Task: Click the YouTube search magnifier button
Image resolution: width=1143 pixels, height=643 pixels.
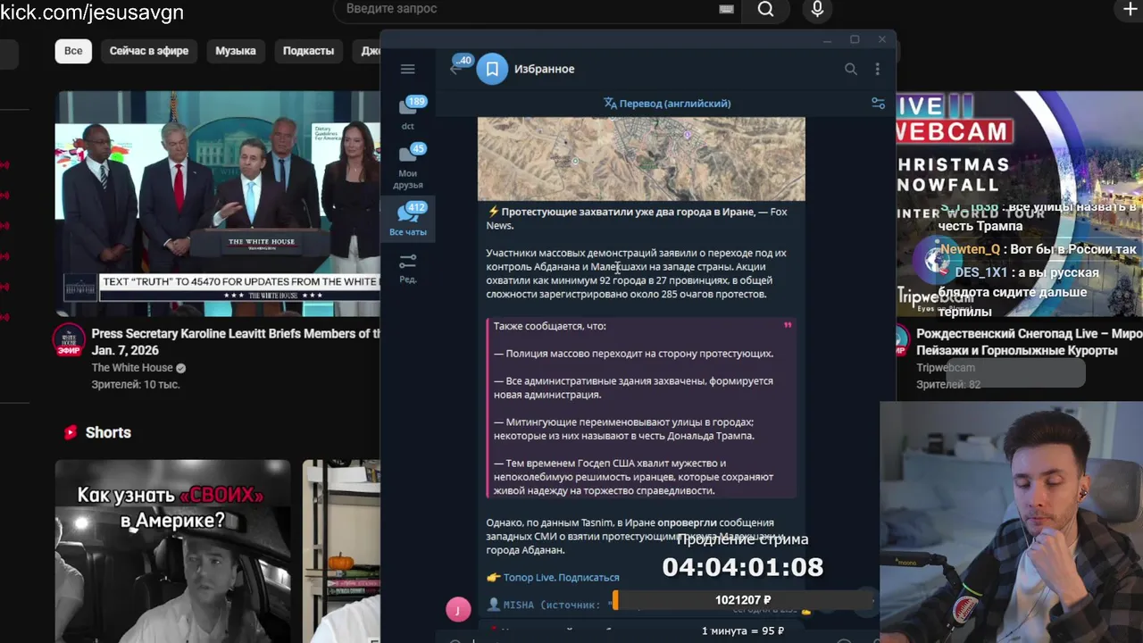Action: [765, 9]
